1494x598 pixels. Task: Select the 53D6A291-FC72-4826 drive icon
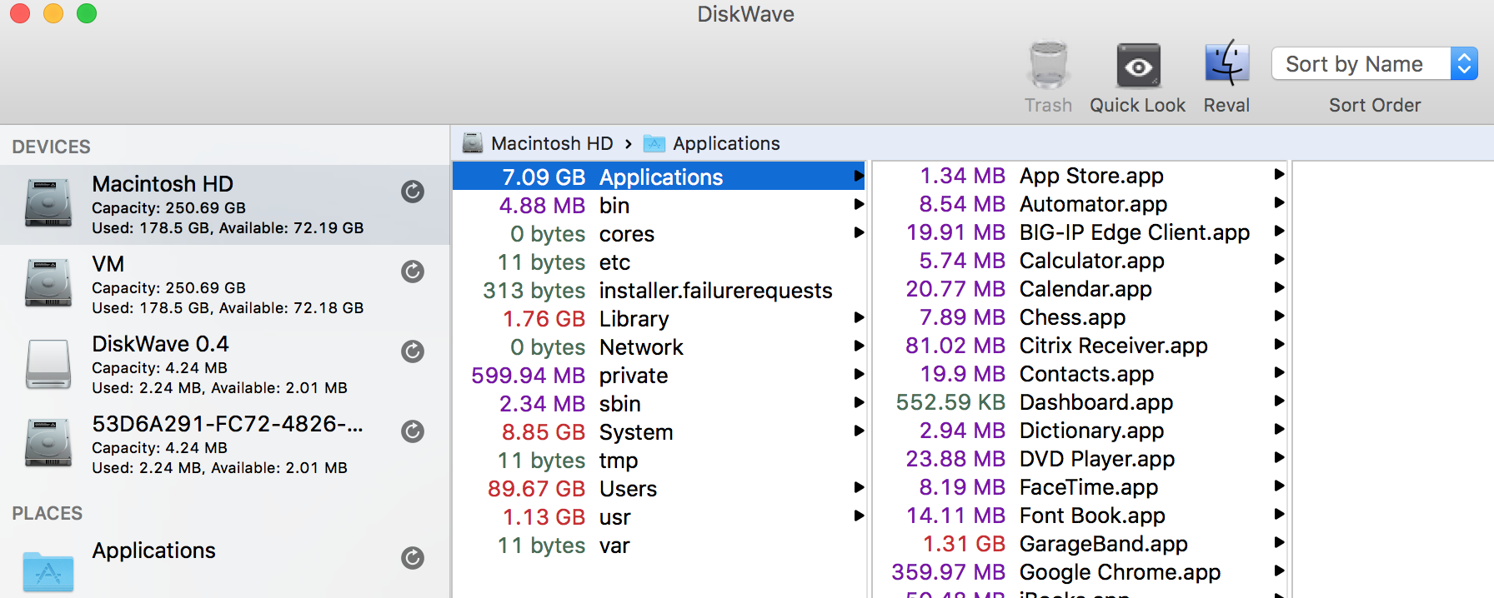[x=48, y=443]
